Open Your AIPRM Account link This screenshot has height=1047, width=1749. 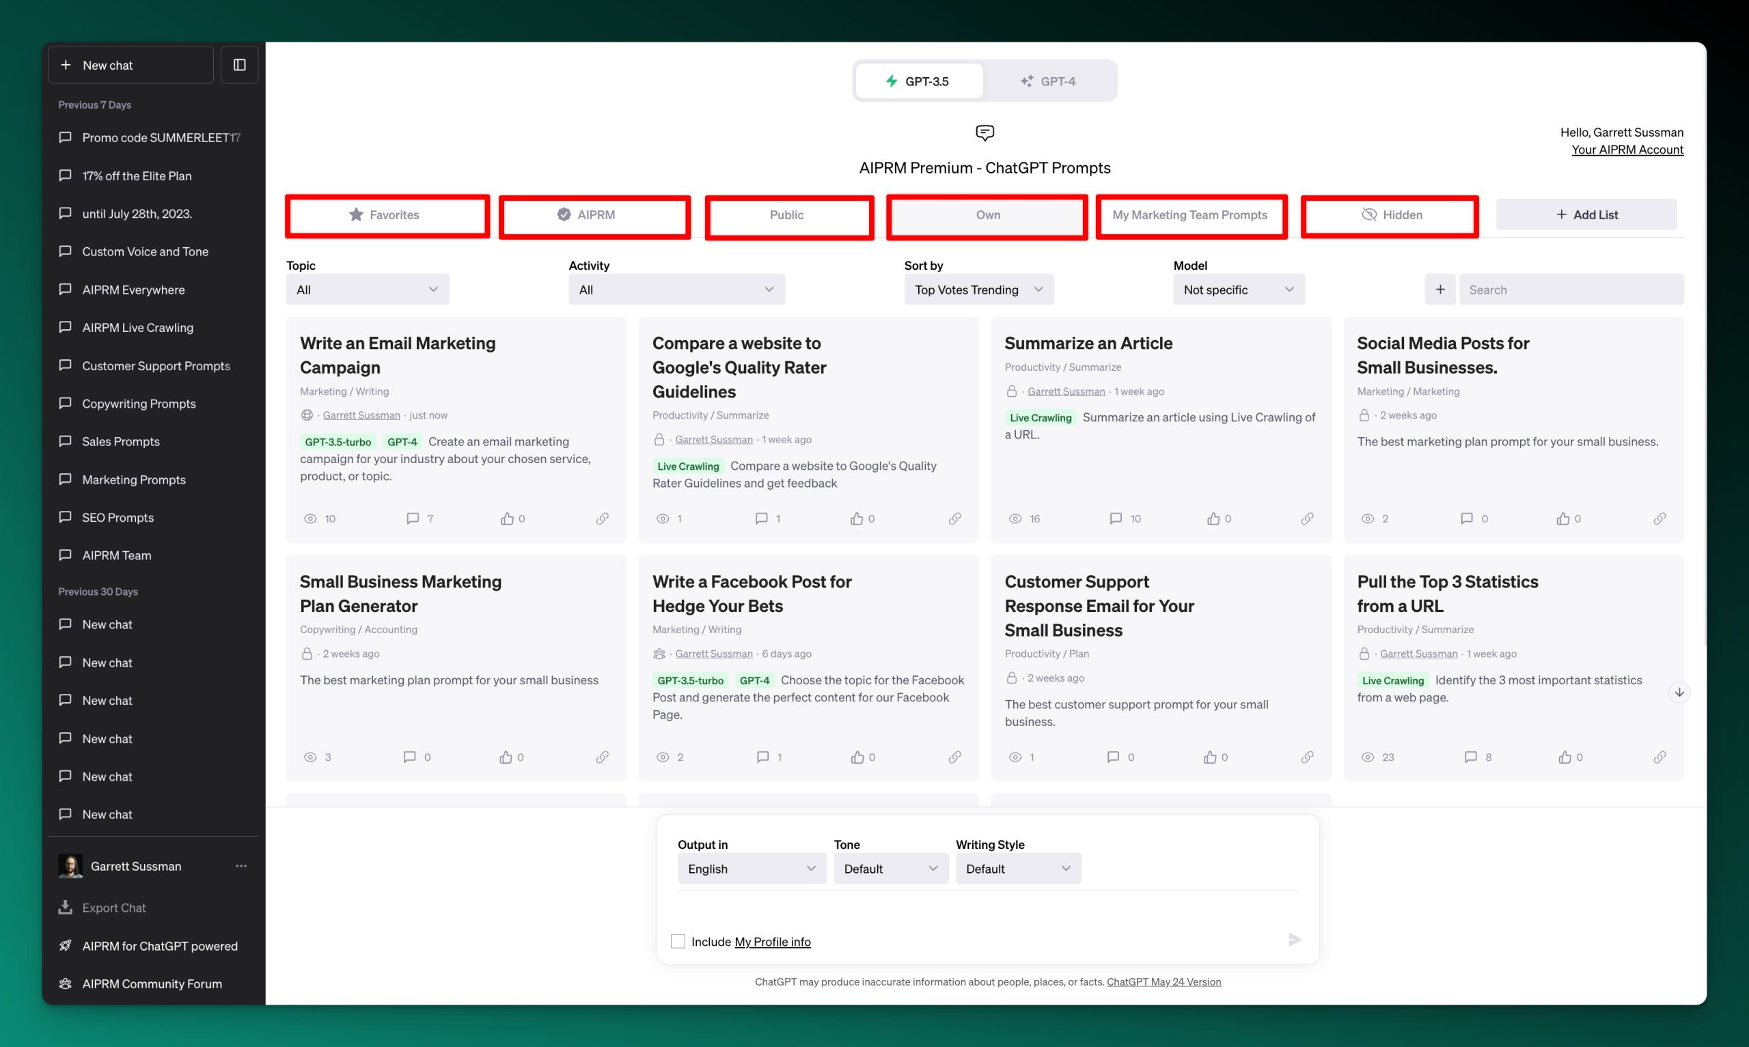point(1627,150)
